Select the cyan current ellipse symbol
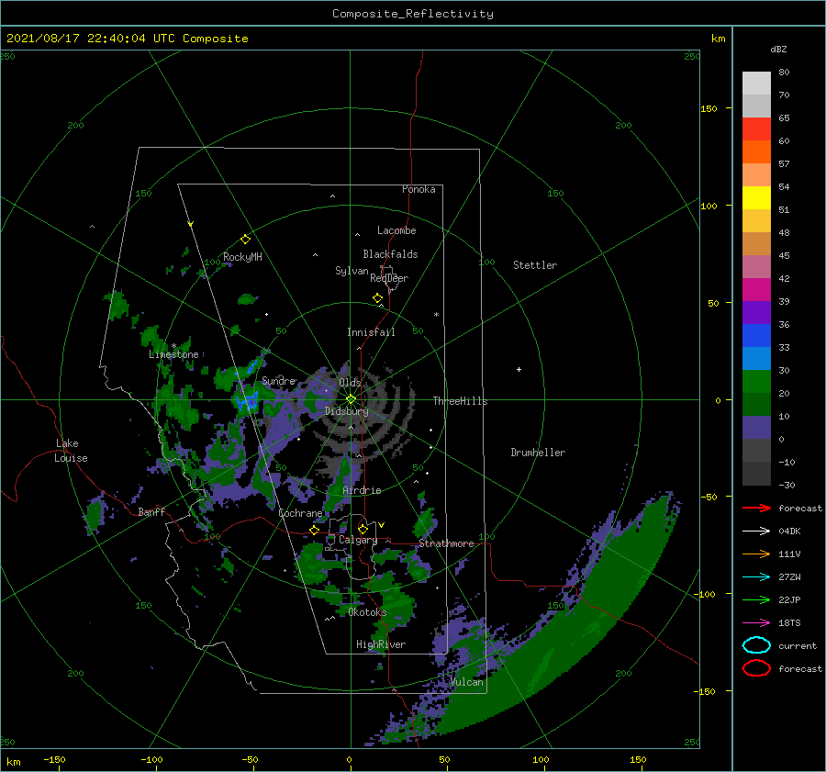 (756, 645)
